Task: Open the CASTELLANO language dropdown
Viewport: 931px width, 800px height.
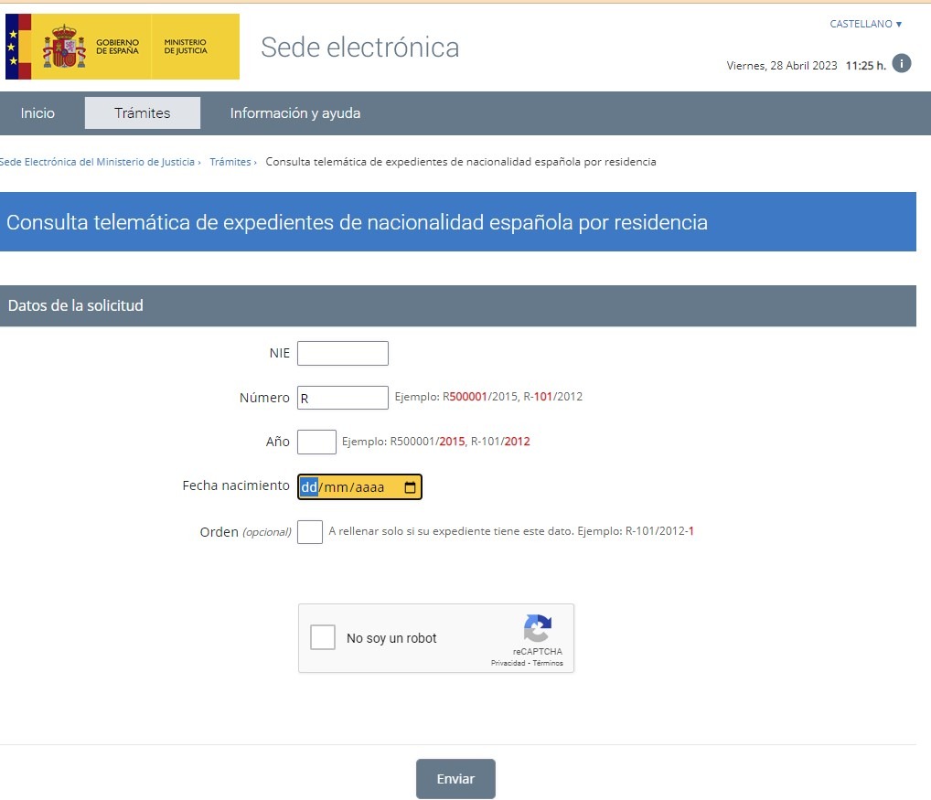Action: point(866,24)
